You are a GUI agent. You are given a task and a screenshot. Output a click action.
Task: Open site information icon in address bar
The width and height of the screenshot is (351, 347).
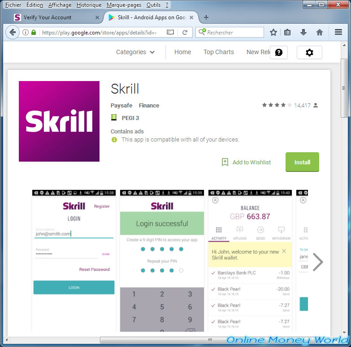tap(26, 32)
